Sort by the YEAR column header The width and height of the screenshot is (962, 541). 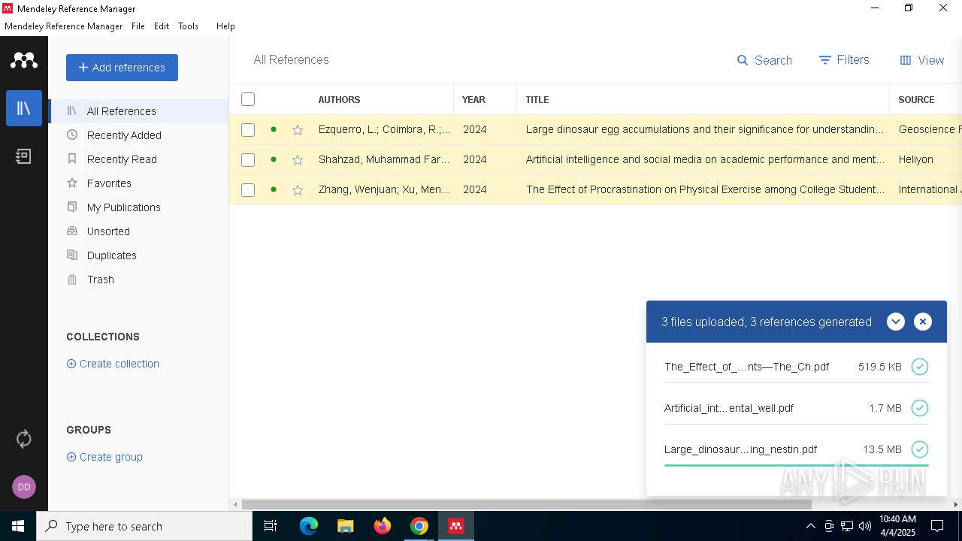pyautogui.click(x=473, y=99)
